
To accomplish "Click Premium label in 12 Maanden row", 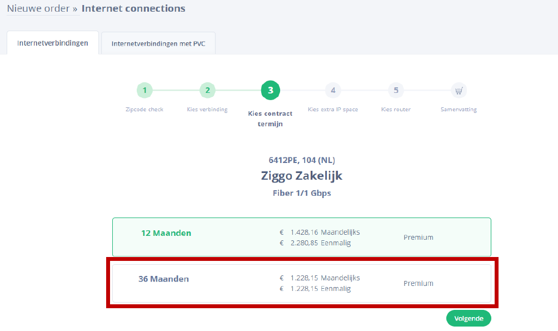I will point(418,238).
